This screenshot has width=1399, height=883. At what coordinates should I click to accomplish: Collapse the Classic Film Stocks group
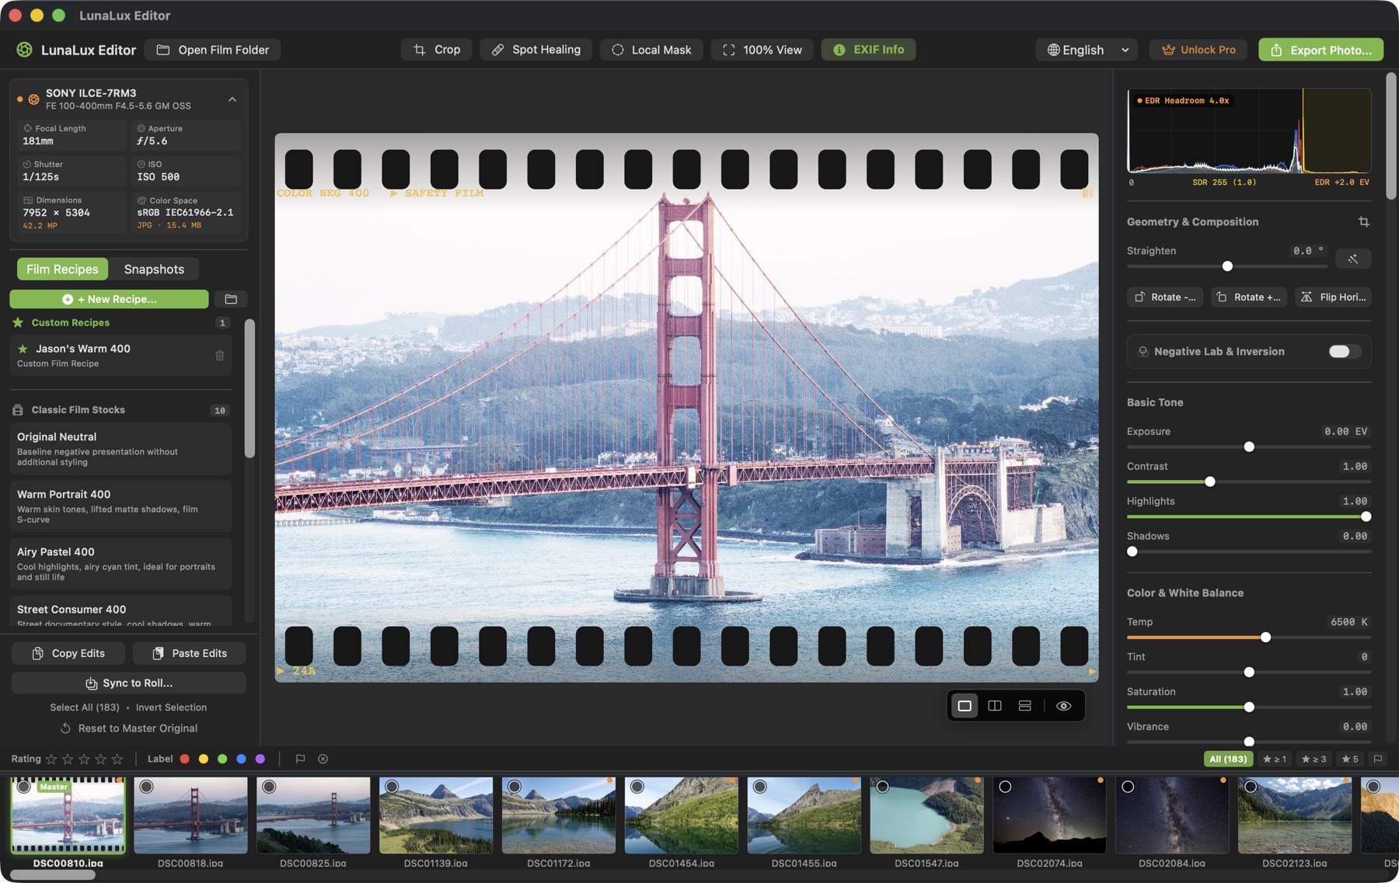coord(120,410)
